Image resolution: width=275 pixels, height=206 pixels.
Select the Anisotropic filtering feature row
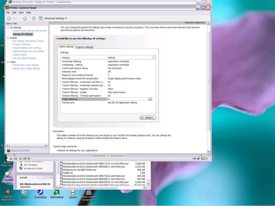(107, 61)
